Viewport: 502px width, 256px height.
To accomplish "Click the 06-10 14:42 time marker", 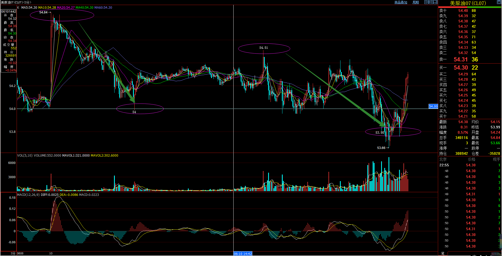I will (243, 254).
